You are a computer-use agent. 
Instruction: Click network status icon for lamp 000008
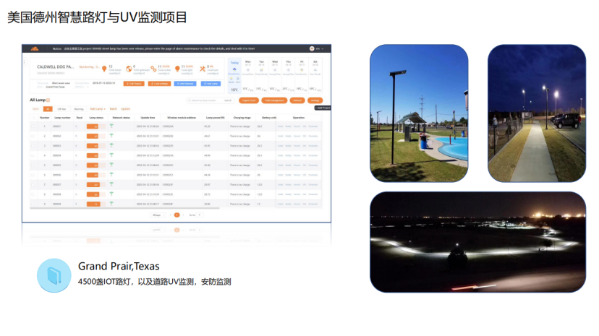click(x=111, y=194)
